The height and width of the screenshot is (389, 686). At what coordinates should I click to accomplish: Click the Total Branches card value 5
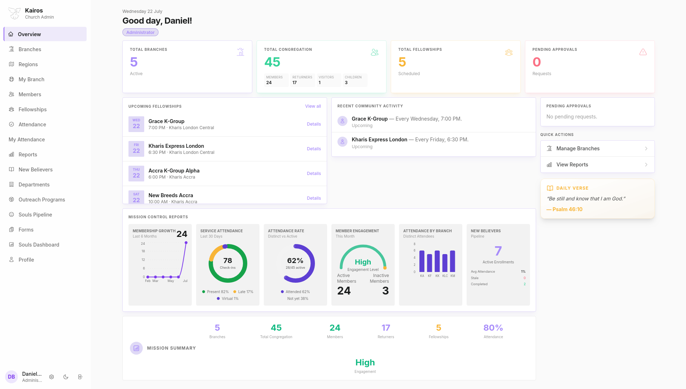point(134,62)
